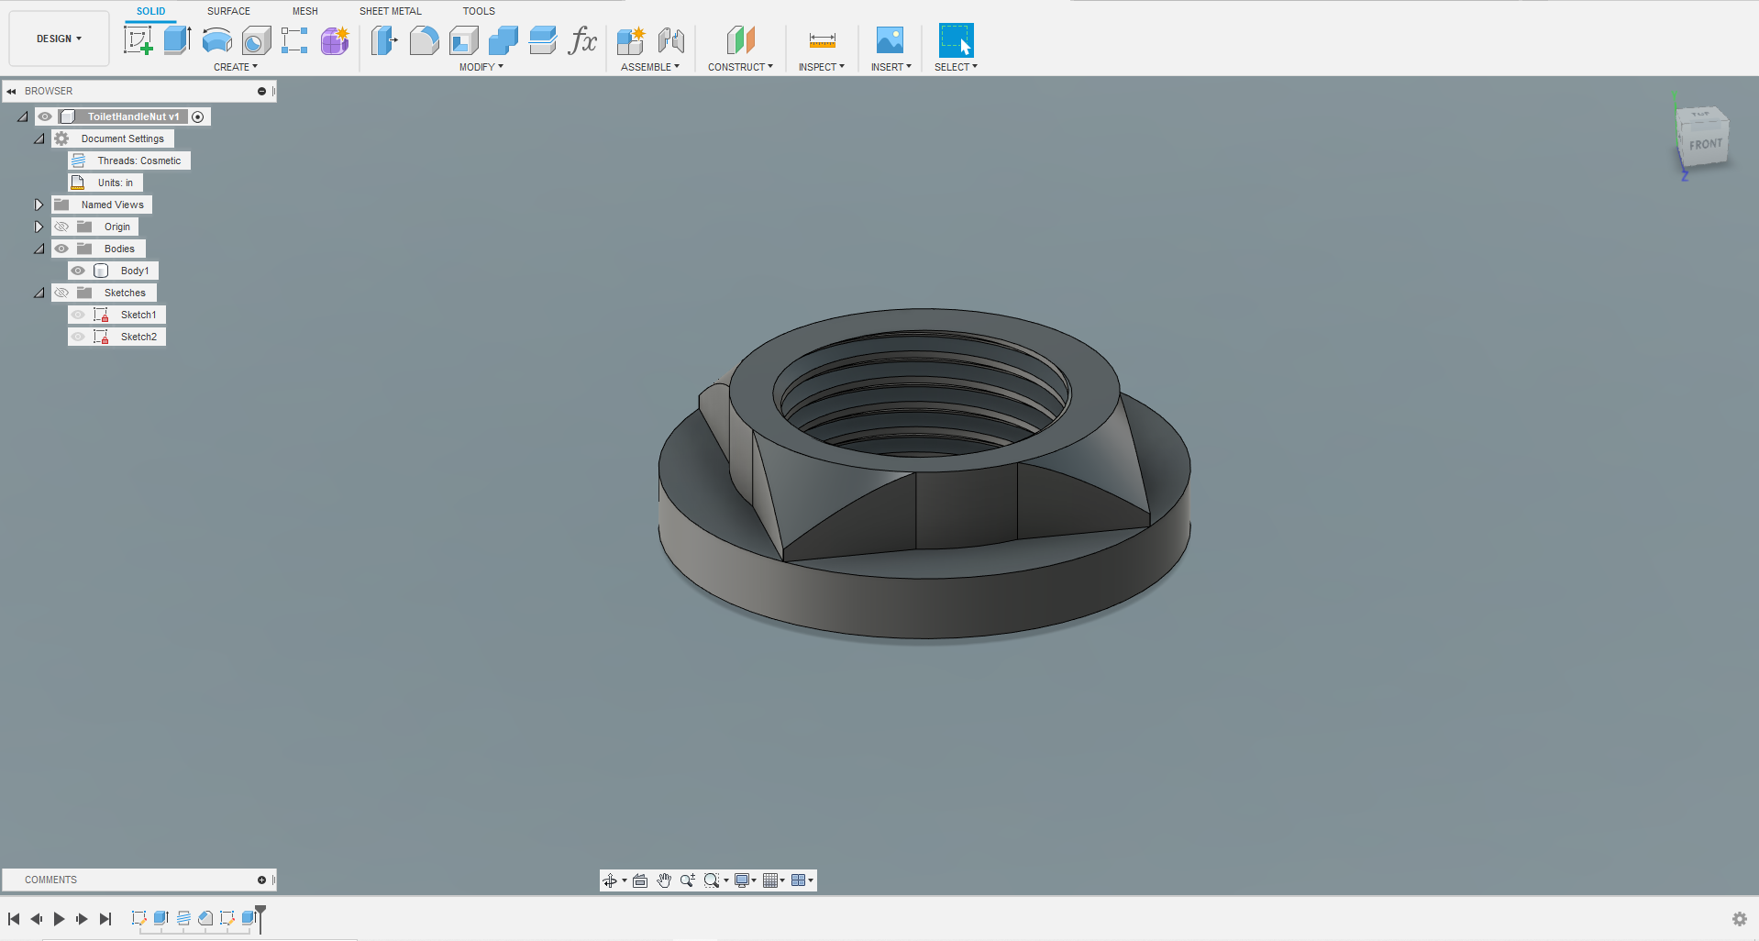Open the Design workspace dropdown
The width and height of the screenshot is (1759, 941).
pyautogui.click(x=59, y=39)
